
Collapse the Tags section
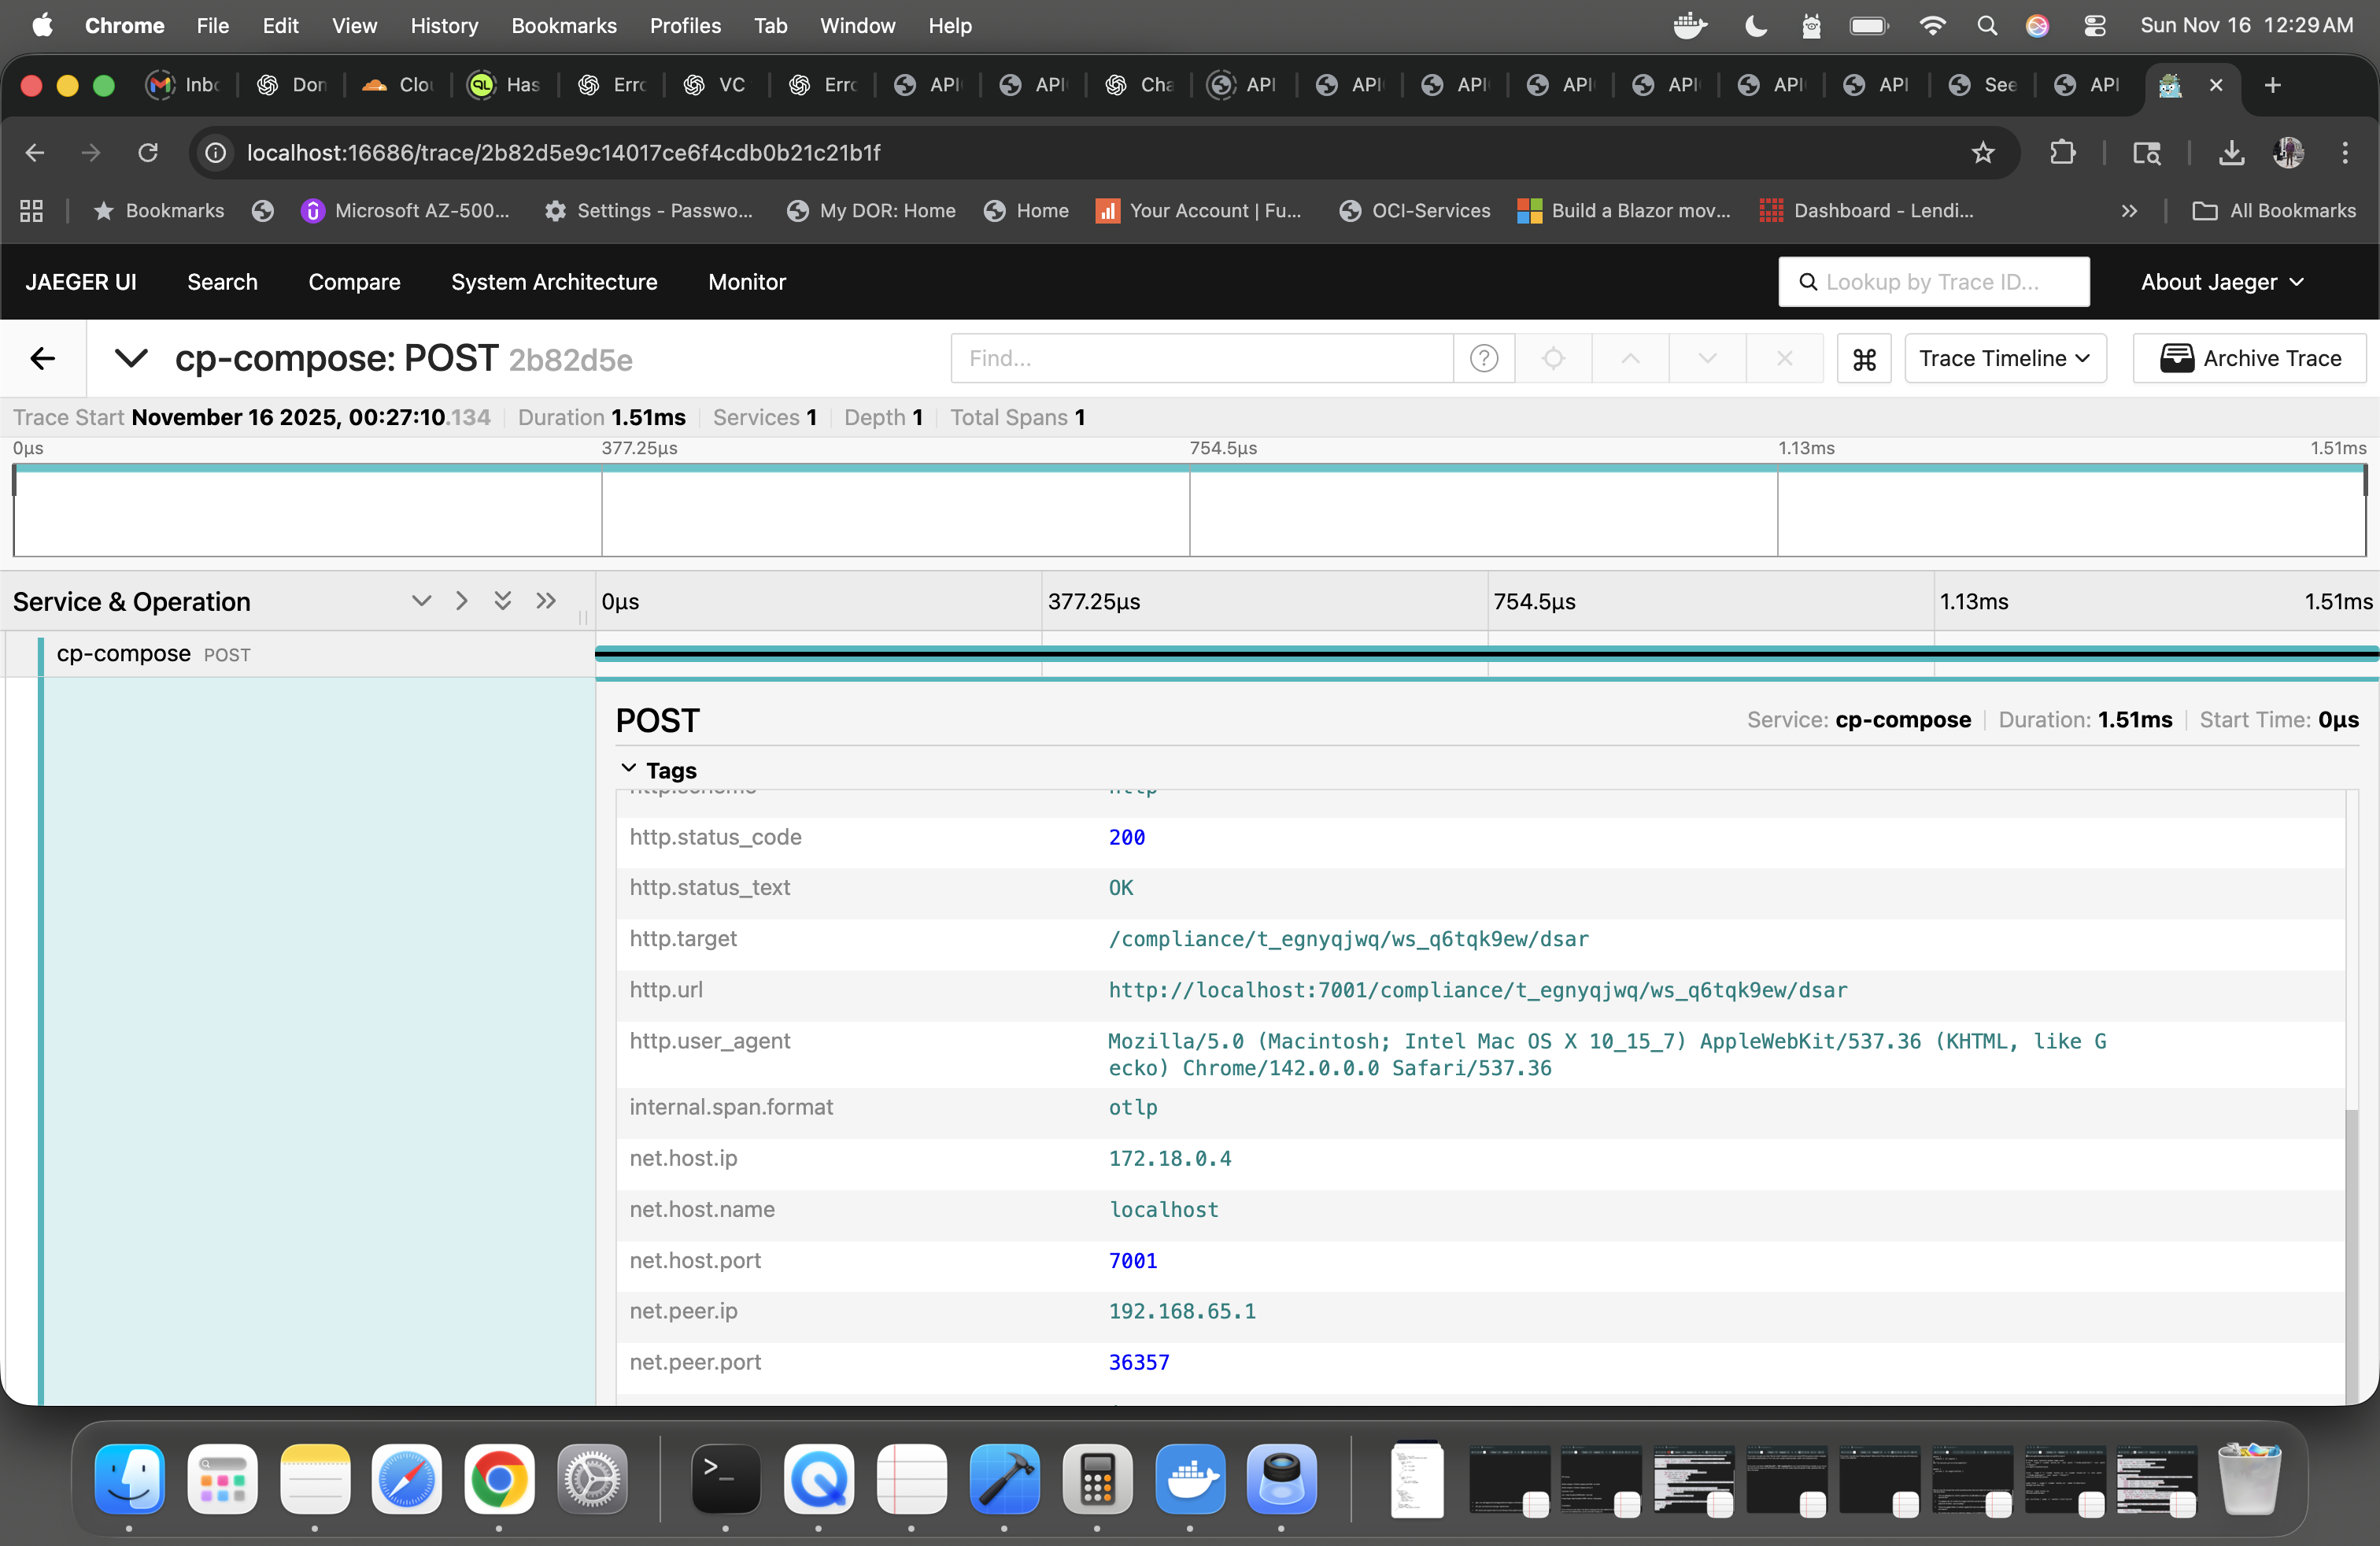click(628, 769)
